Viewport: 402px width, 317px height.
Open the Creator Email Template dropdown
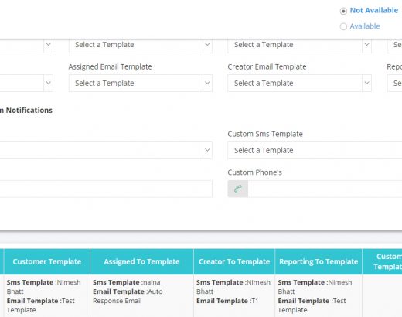point(299,83)
